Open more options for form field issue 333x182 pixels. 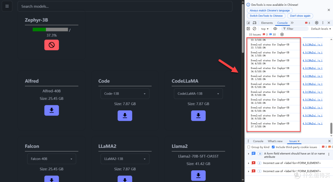(329, 154)
